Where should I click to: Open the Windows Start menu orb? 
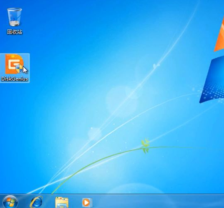pos(10,202)
